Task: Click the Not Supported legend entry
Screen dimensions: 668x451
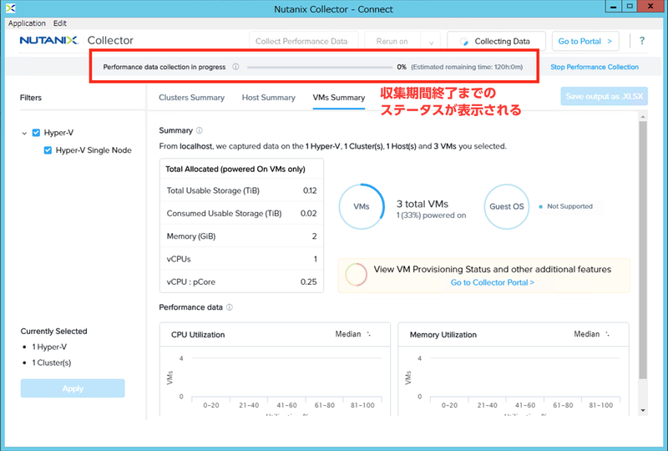Action: 566,206
